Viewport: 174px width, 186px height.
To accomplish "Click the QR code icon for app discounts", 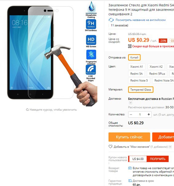I will point(130,46).
